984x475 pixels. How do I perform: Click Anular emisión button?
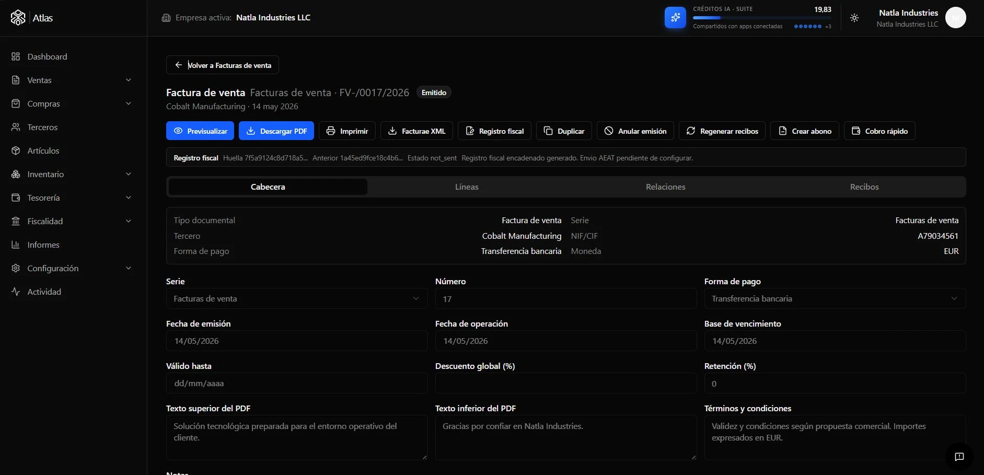[635, 131]
